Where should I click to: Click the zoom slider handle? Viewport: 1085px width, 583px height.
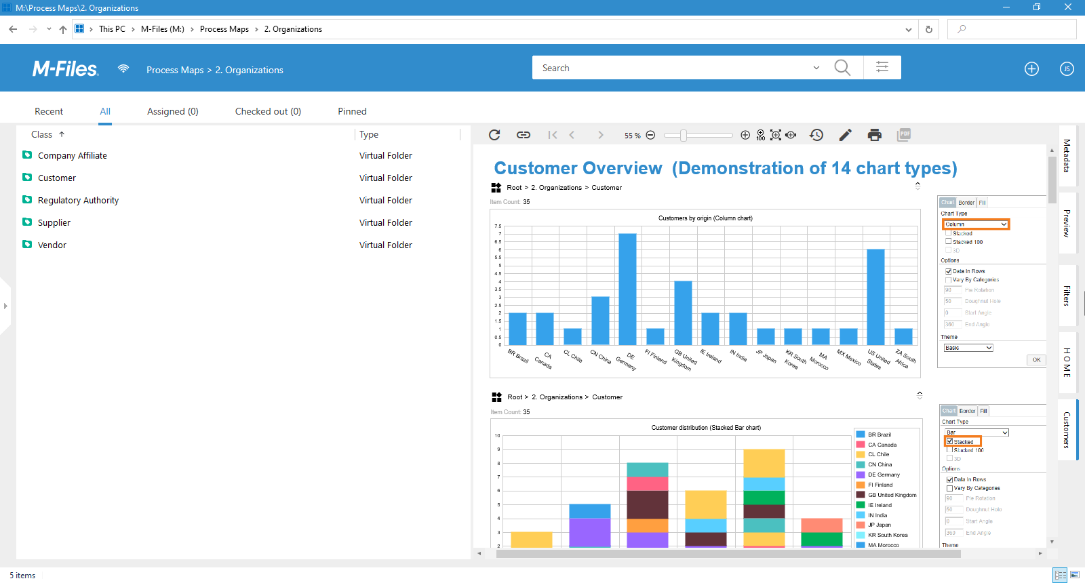click(x=684, y=135)
